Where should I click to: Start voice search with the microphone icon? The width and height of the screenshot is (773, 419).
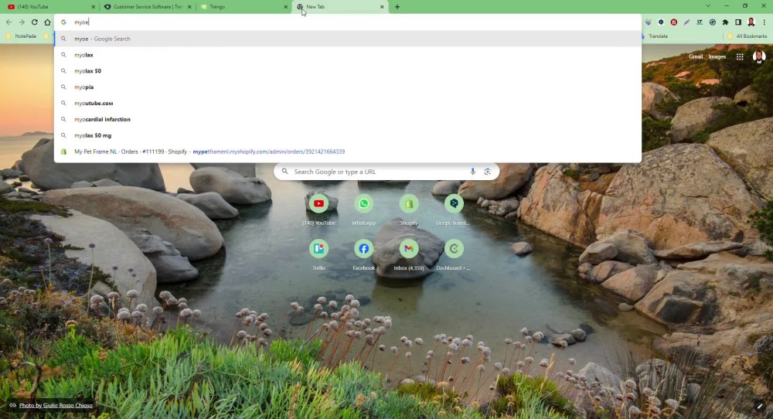coord(472,172)
